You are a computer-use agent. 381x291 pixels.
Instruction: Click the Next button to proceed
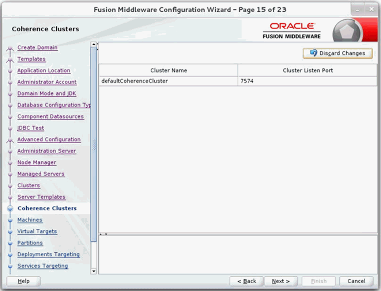(281, 281)
